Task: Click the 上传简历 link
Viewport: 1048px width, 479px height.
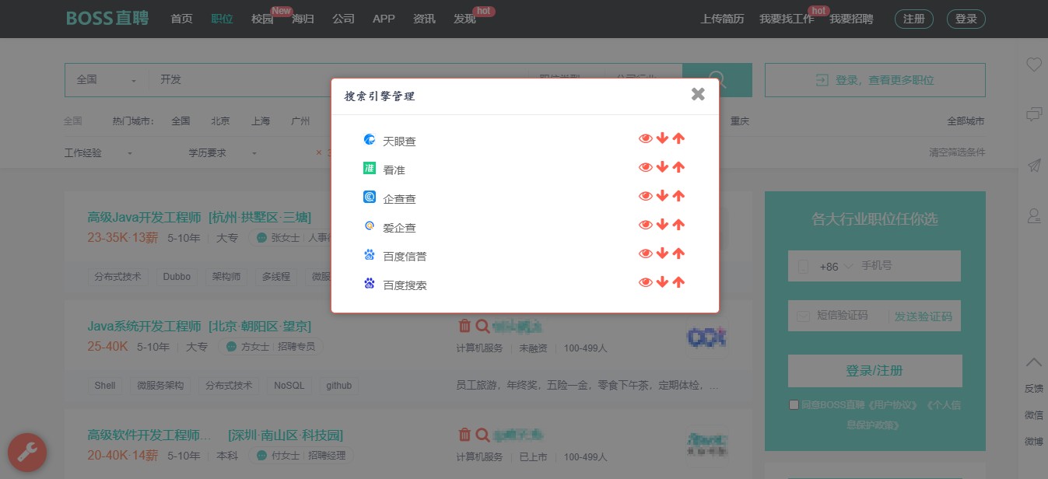Action: click(722, 19)
